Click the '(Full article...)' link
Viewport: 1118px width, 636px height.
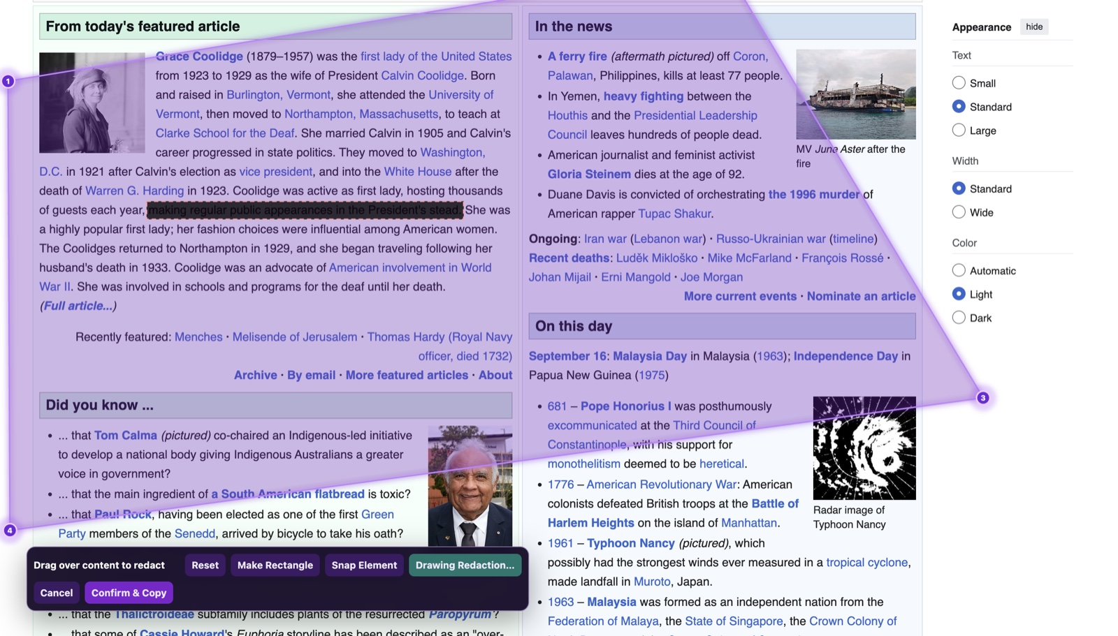78,306
